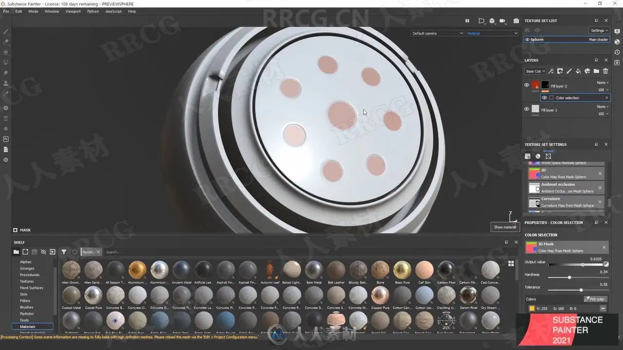Open the File menu

[x=6, y=11]
